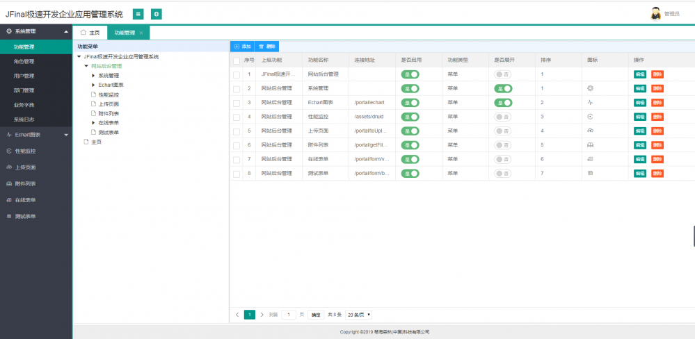Expand the Echart图表 tree node arrow
Viewport: 695px width, 339px height.
click(x=93, y=85)
